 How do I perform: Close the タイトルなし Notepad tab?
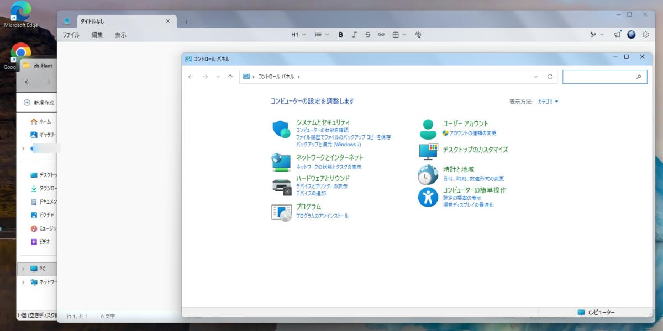click(x=168, y=21)
